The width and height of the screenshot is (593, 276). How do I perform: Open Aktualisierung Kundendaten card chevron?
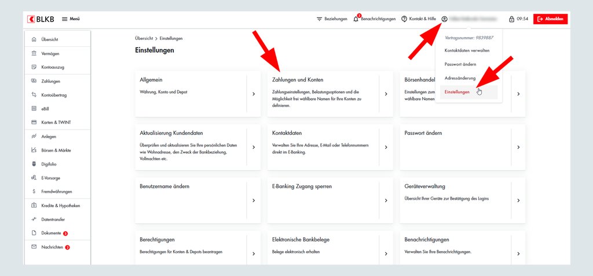tap(254, 147)
